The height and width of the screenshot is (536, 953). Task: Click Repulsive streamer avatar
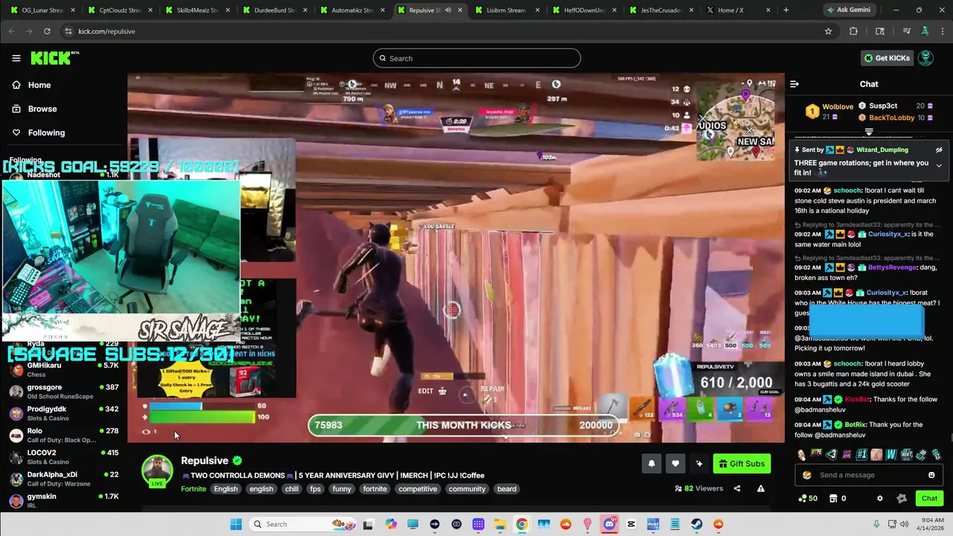pos(157,470)
